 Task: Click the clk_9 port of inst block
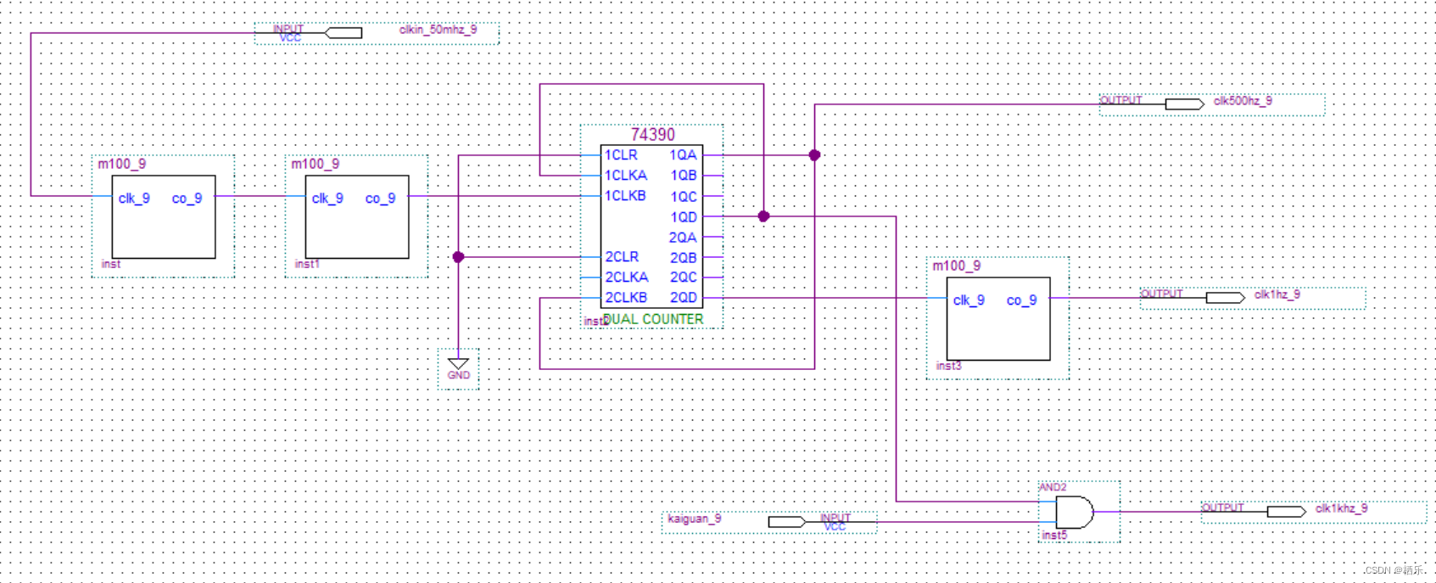tap(134, 199)
